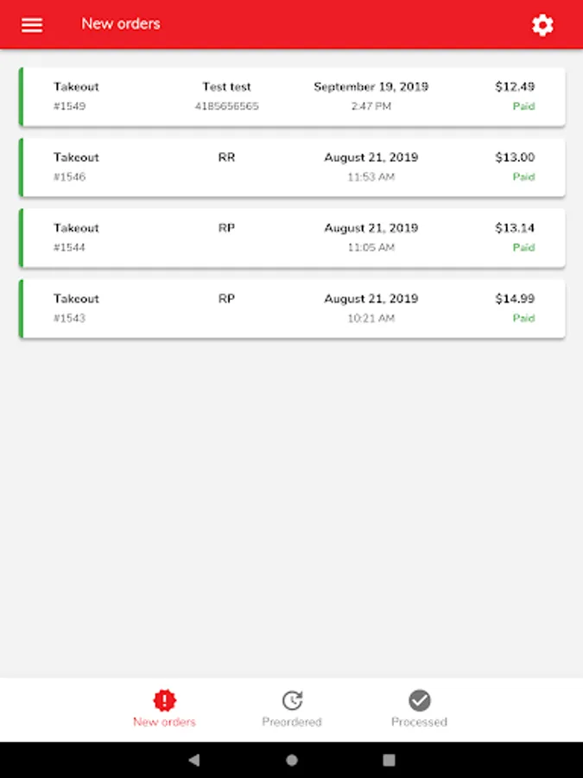Tap the Paid label on order #1549
Screen dimensions: 583x778
(524, 106)
